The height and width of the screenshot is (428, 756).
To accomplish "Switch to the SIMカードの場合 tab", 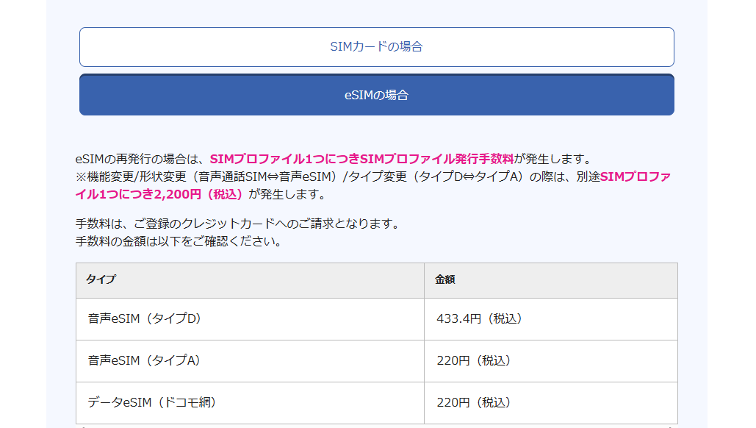I will click(377, 47).
